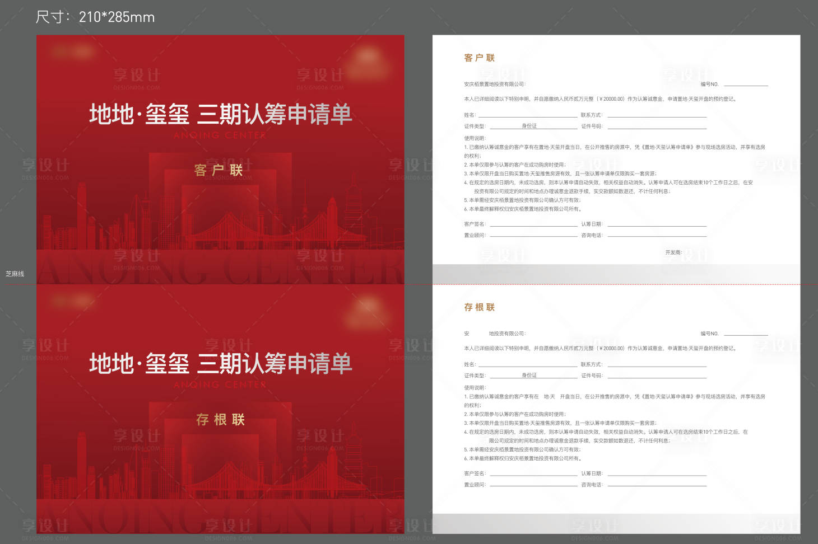Select the '客户联' heading on white form

tap(480, 58)
